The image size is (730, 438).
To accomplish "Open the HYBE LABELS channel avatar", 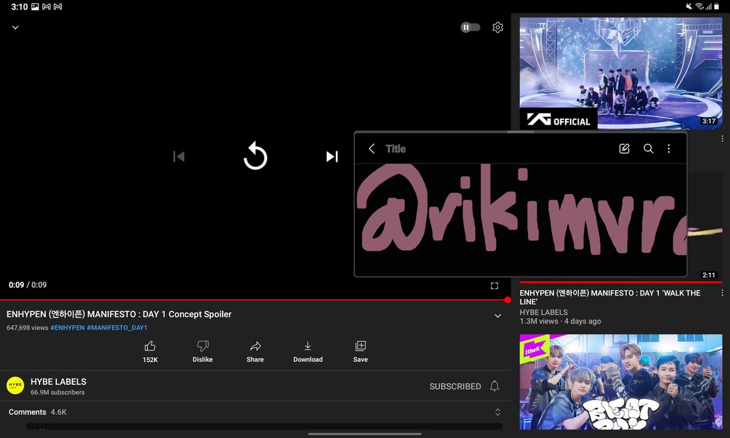I will coord(15,386).
